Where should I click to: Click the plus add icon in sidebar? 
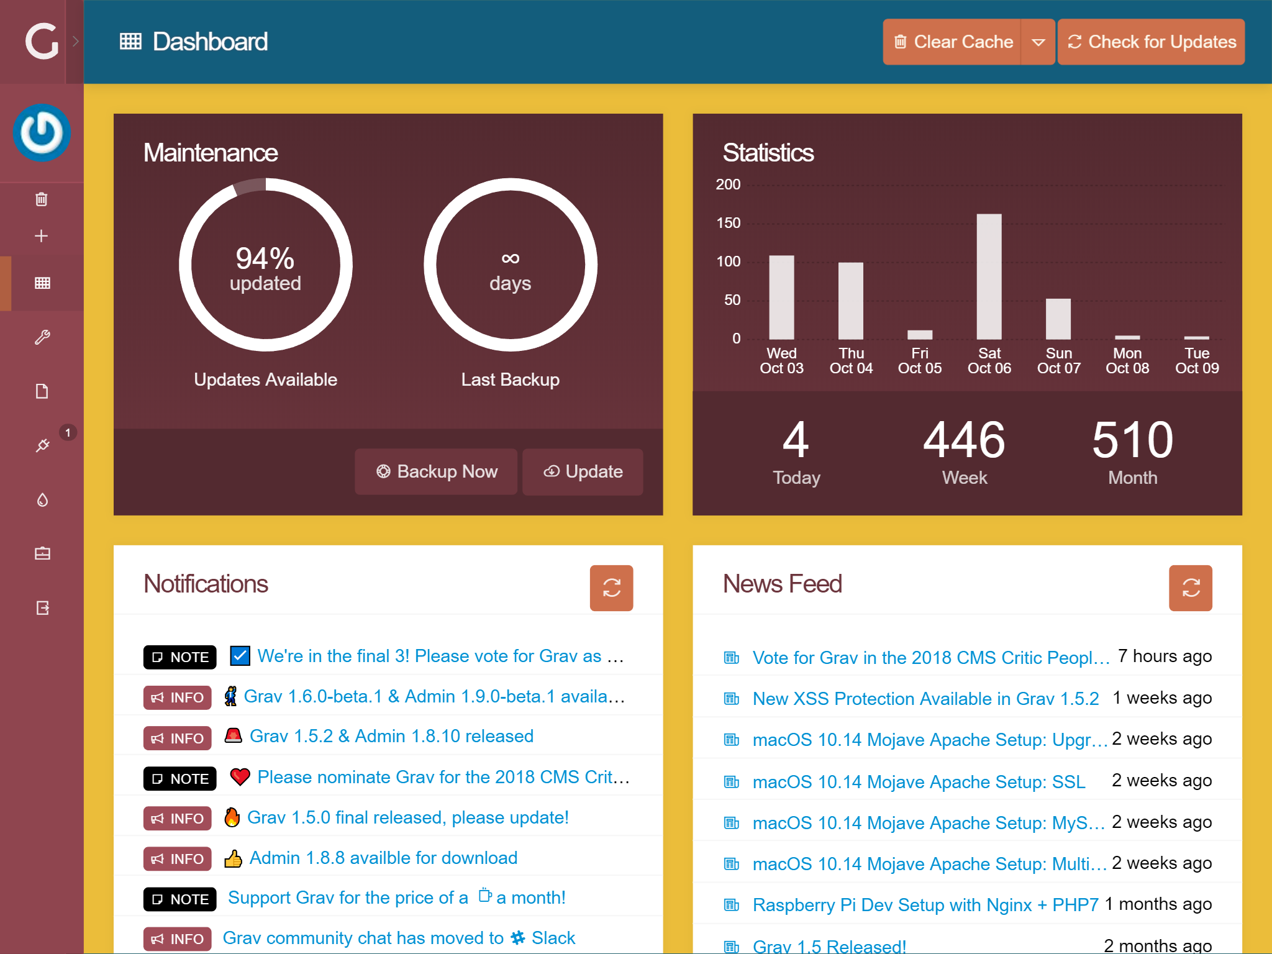point(42,236)
